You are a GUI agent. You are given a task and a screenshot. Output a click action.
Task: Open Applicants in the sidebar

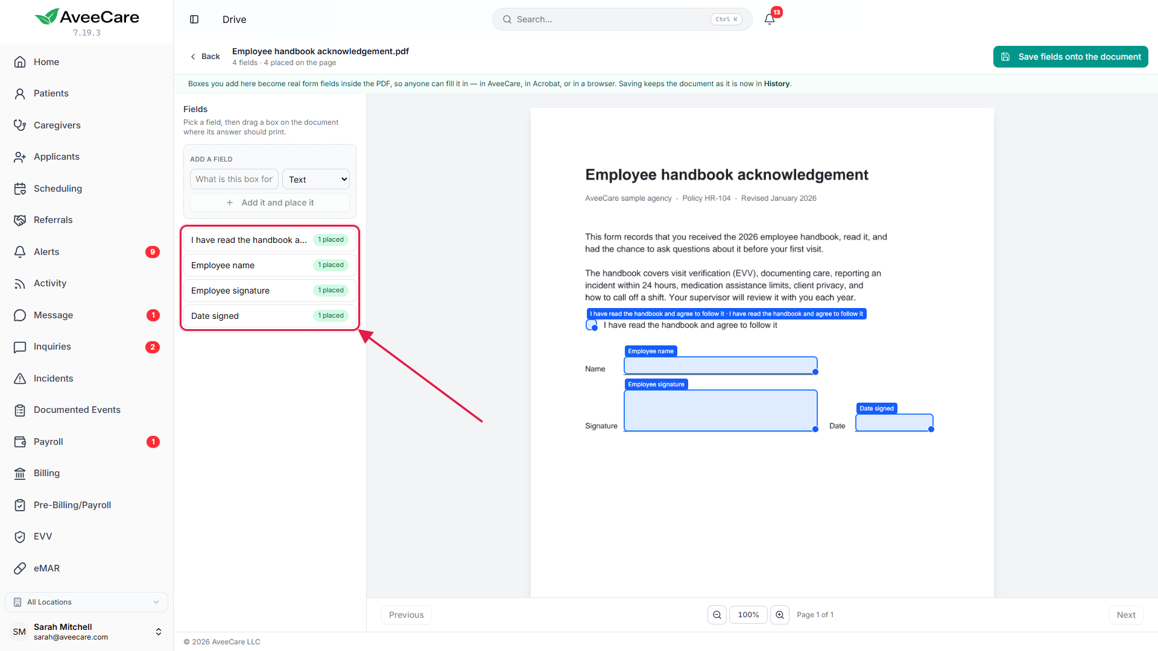[86, 157]
